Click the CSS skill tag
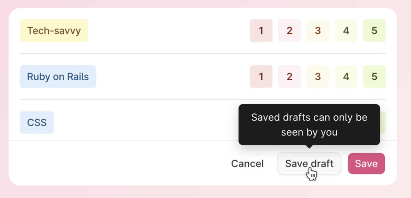This screenshot has height=198, width=411. pos(37,122)
